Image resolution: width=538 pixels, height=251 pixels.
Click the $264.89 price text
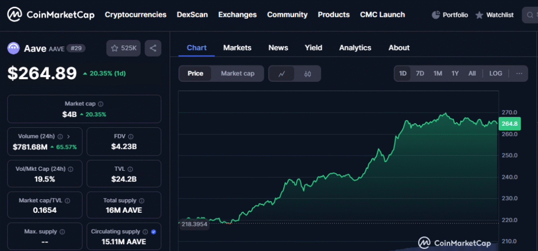(x=42, y=73)
